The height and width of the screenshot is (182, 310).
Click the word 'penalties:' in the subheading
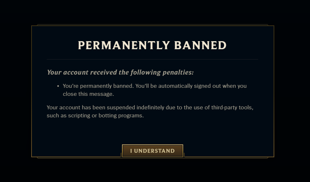(x=178, y=72)
